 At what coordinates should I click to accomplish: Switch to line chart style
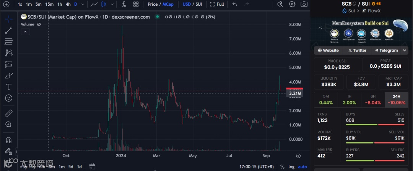click(x=94, y=4)
